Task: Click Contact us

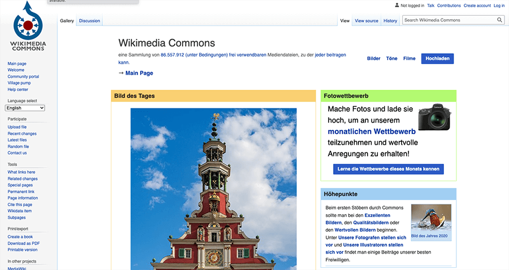Action: click(17, 153)
